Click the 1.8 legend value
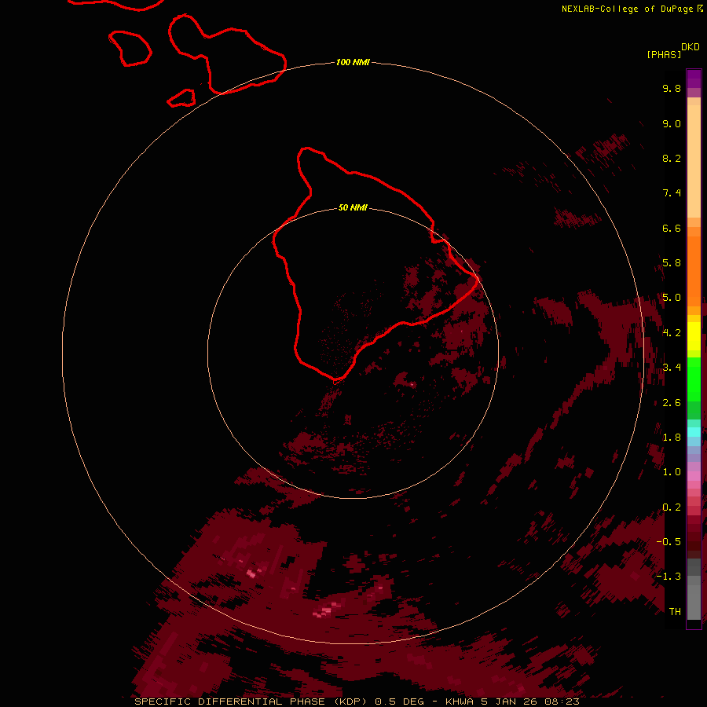 [672, 438]
